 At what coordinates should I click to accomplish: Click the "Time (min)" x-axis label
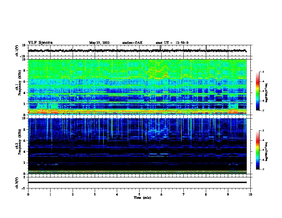click(142, 198)
